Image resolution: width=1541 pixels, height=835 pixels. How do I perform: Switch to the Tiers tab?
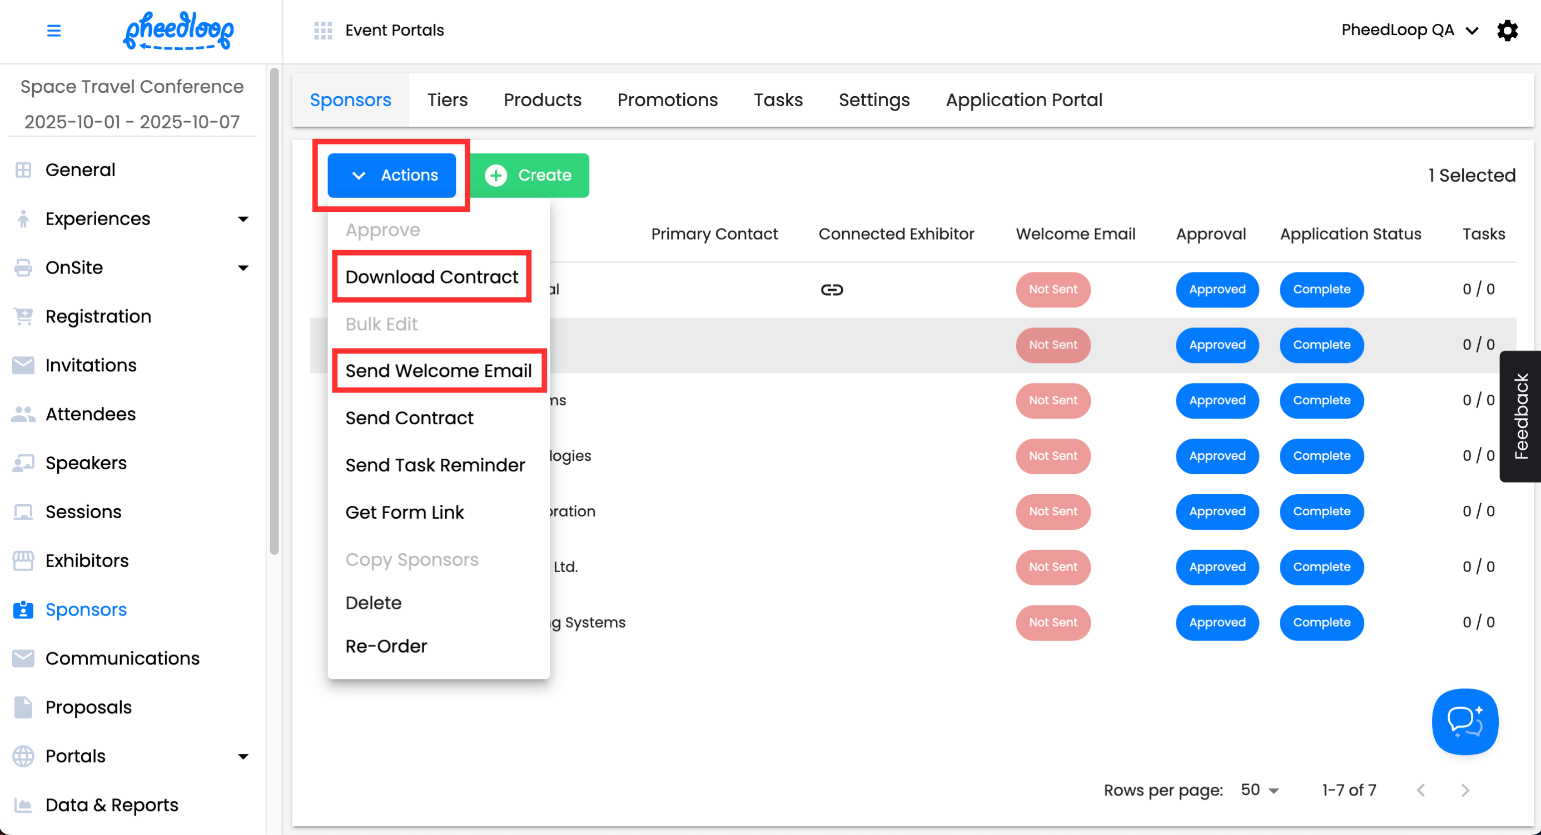coord(447,100)
